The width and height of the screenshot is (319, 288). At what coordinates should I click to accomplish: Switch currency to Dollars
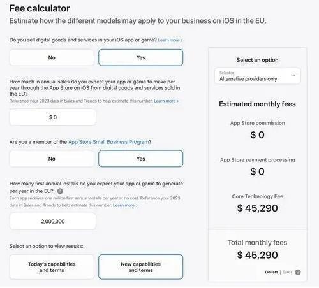pyautogui.click(x=272, y=272)
